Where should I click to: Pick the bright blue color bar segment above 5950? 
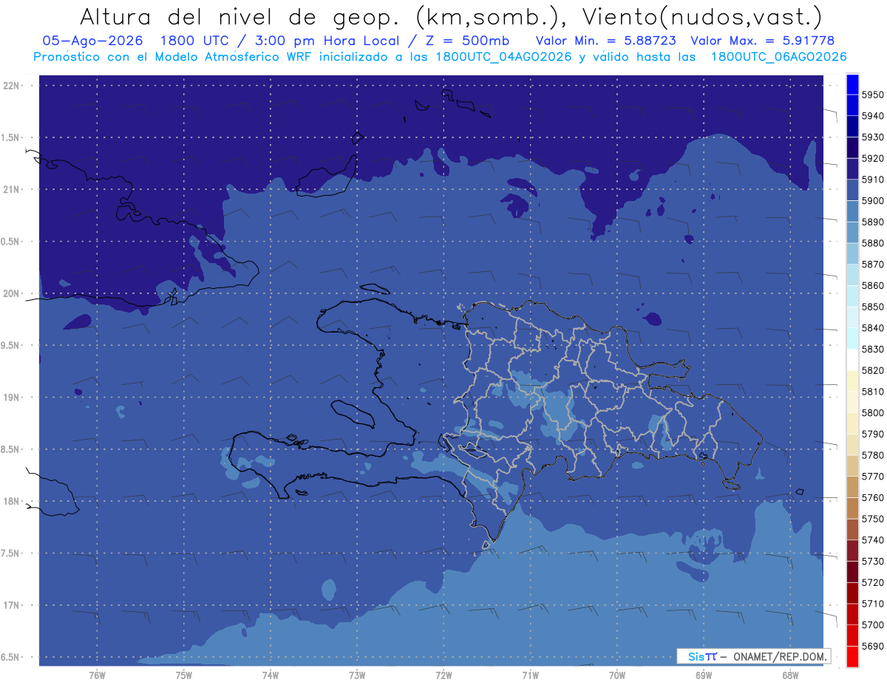click(x=852, y=84)
